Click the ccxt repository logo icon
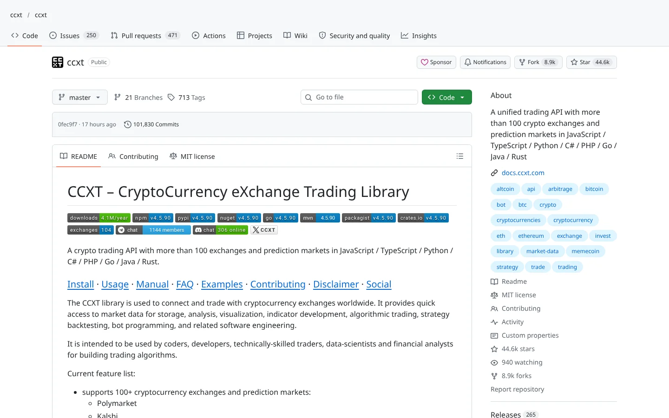 (x=58, y=62)
